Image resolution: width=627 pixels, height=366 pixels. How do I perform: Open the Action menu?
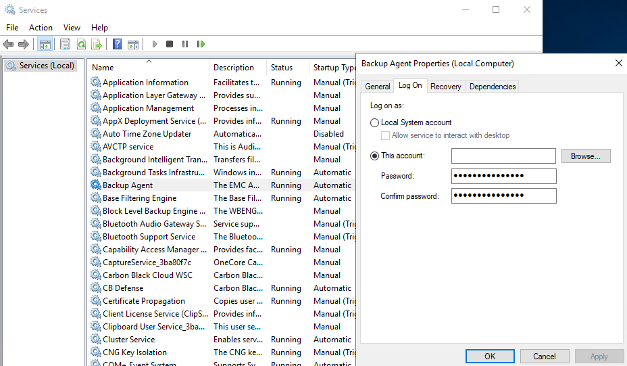[41, 28]
